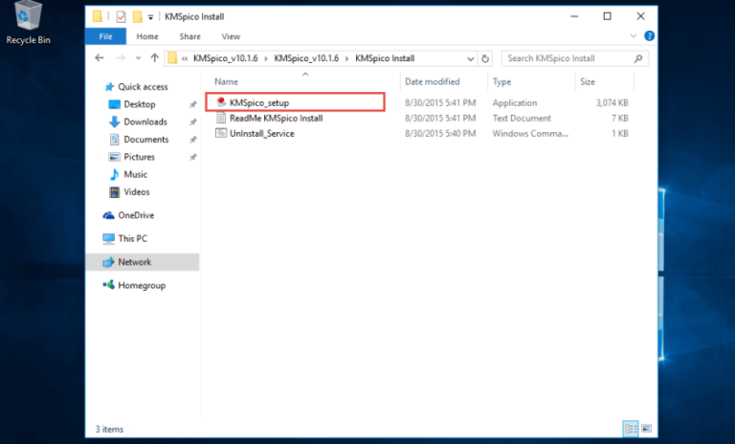Screen dimensions: 735x444
Task: Select the KMSpico_setup file
Action: pyautogui.click(x=258, y=102)
